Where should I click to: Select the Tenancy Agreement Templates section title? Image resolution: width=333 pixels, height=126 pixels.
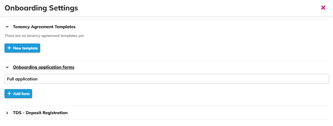click(x=44, y=27)
